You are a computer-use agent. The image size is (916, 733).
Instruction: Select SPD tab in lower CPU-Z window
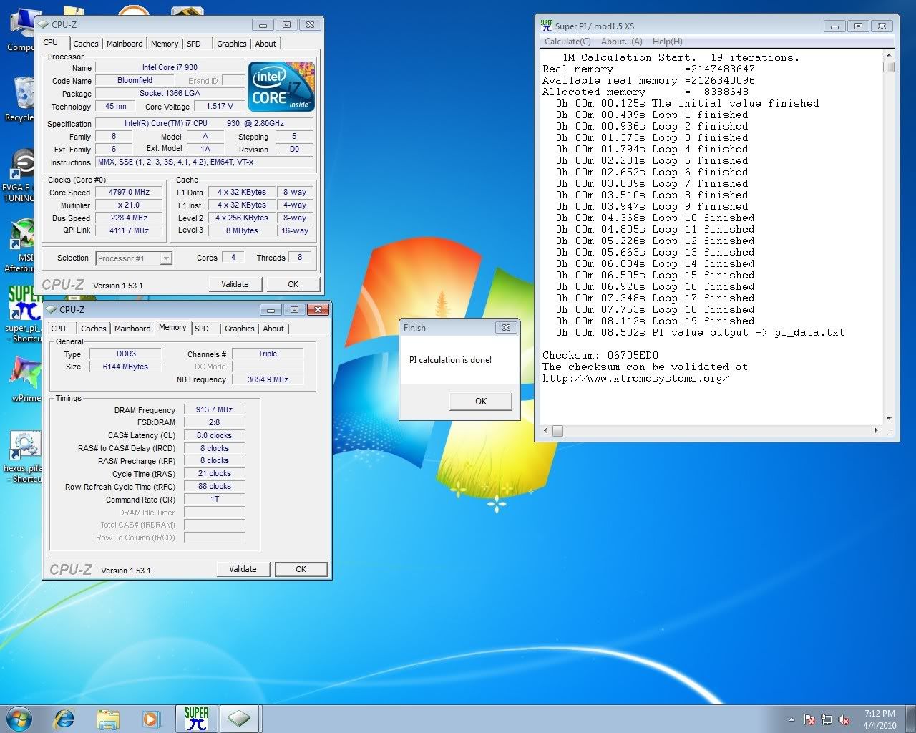coord(202,329)
